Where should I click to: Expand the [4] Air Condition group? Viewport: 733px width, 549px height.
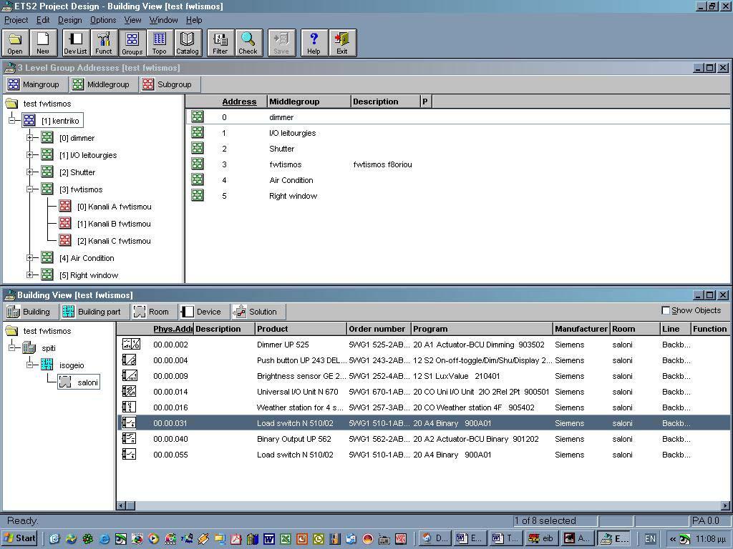pyautogui.click(x=30, y=257)
